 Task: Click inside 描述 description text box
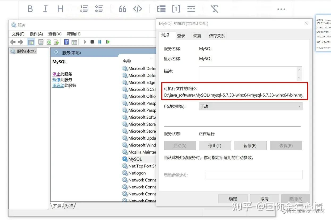pos(248,74)
